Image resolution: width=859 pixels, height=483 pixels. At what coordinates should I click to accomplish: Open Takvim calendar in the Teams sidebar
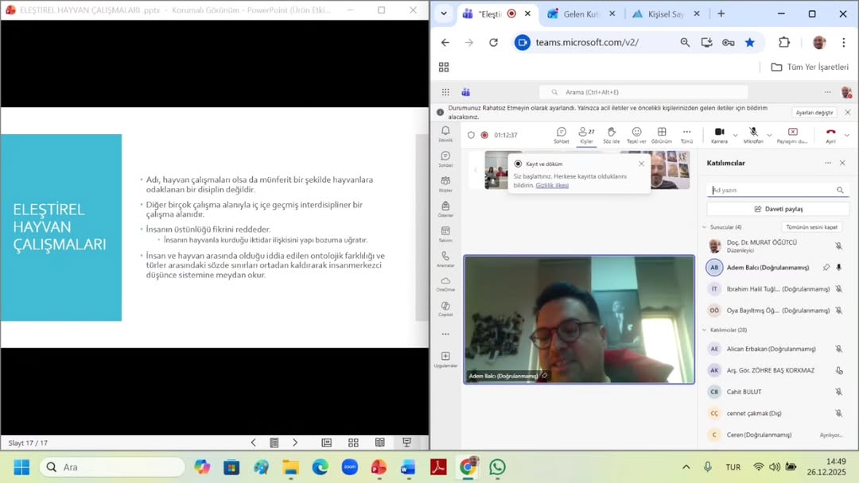[x=445, y=232]
